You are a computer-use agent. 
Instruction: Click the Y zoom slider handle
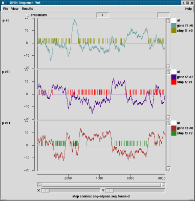pos(110,191)
